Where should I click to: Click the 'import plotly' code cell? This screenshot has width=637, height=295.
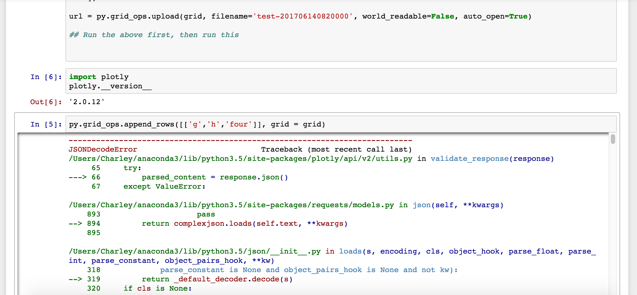[x=341, y=81]
